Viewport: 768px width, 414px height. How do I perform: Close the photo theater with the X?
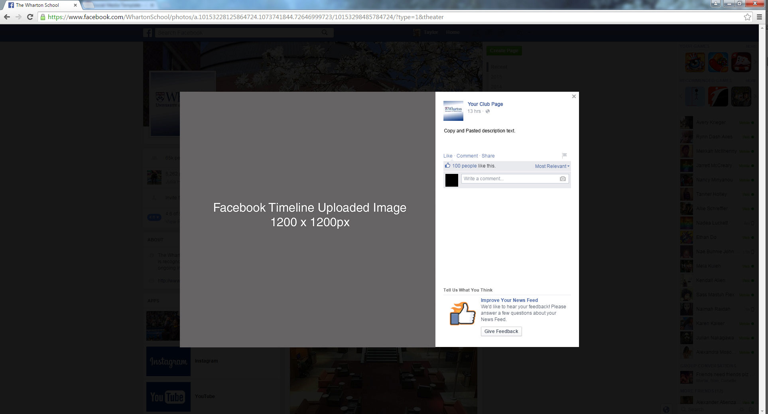(x=574, y=96)
